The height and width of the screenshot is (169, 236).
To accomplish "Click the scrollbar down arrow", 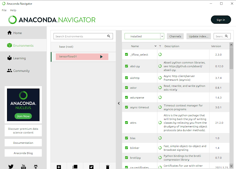I will [x=231, y=166].
